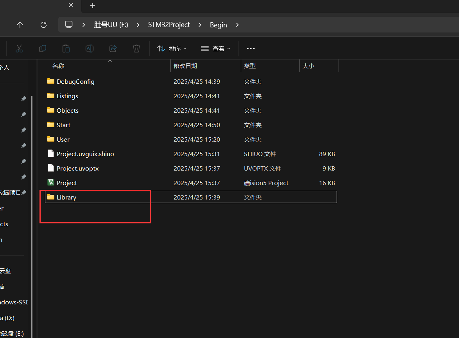Screen dimensions: 459x338
Task: Refresh the current folder view
Action: (x=44, y=25)
